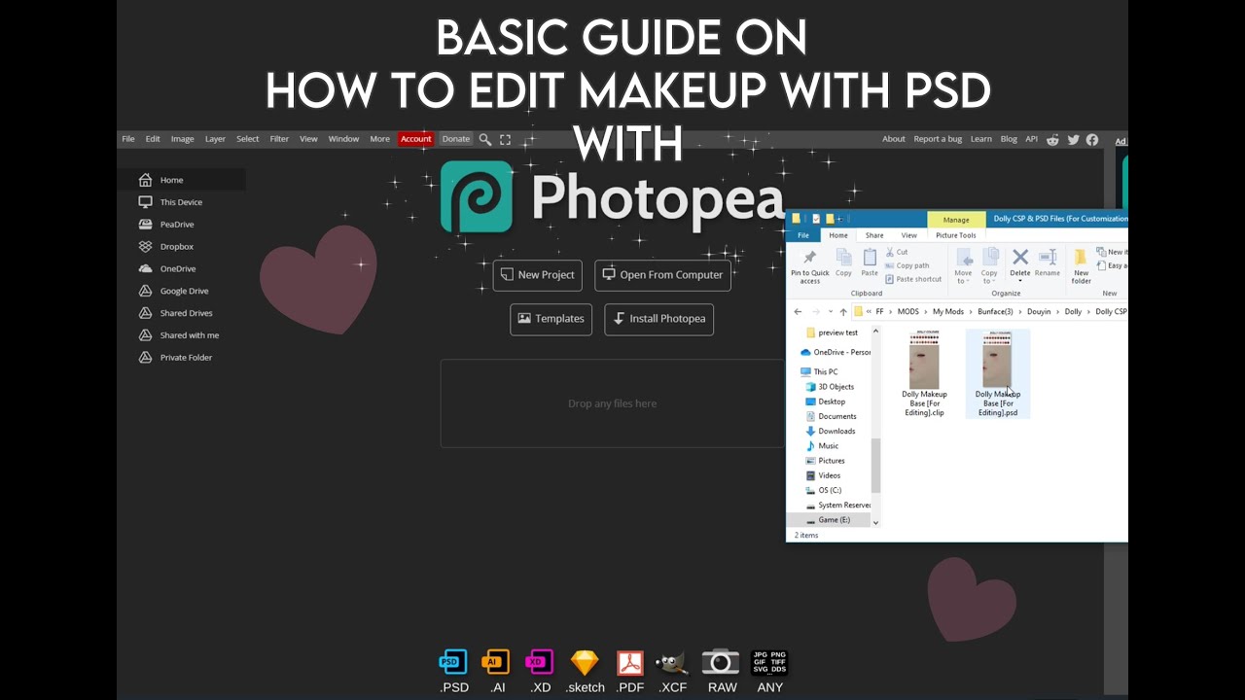
Task: Click the .PSD format icon
Action: [454, 662]
